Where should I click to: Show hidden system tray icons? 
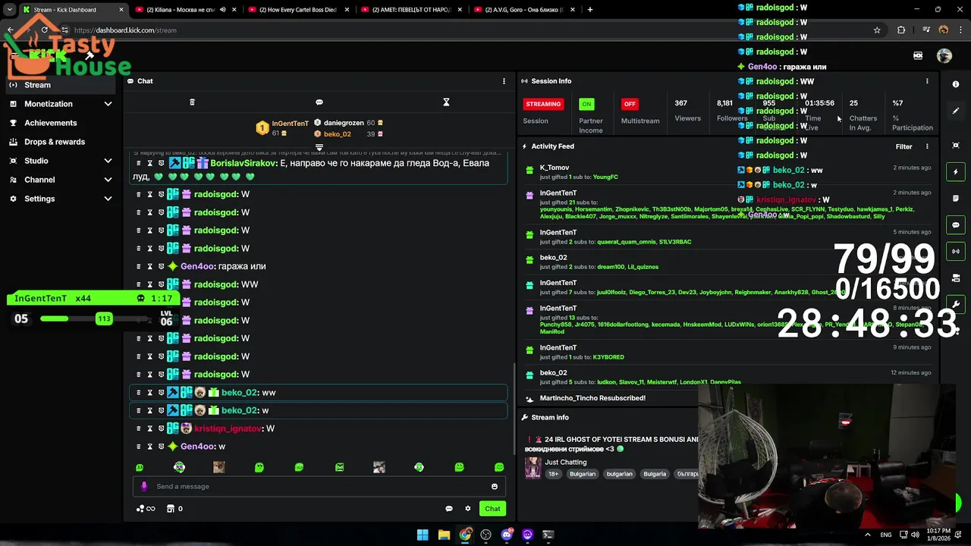(868, 535)
